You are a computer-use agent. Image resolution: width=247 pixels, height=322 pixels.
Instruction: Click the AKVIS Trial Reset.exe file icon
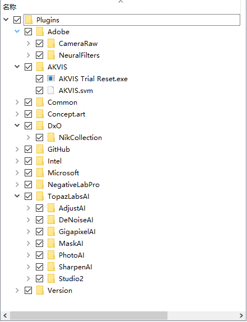point(51,78)
